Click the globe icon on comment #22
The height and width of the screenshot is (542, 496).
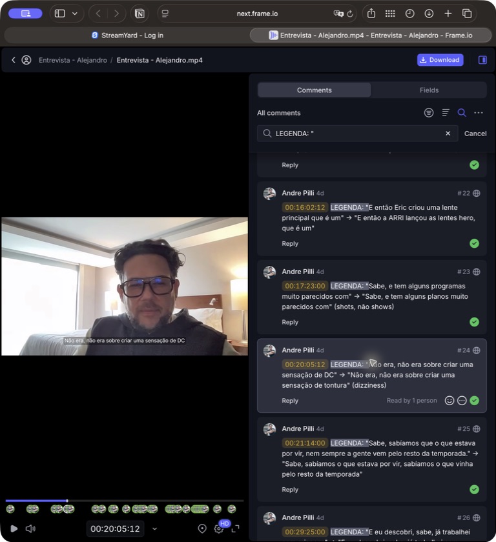pyautogui.click(x=476, y=193)
